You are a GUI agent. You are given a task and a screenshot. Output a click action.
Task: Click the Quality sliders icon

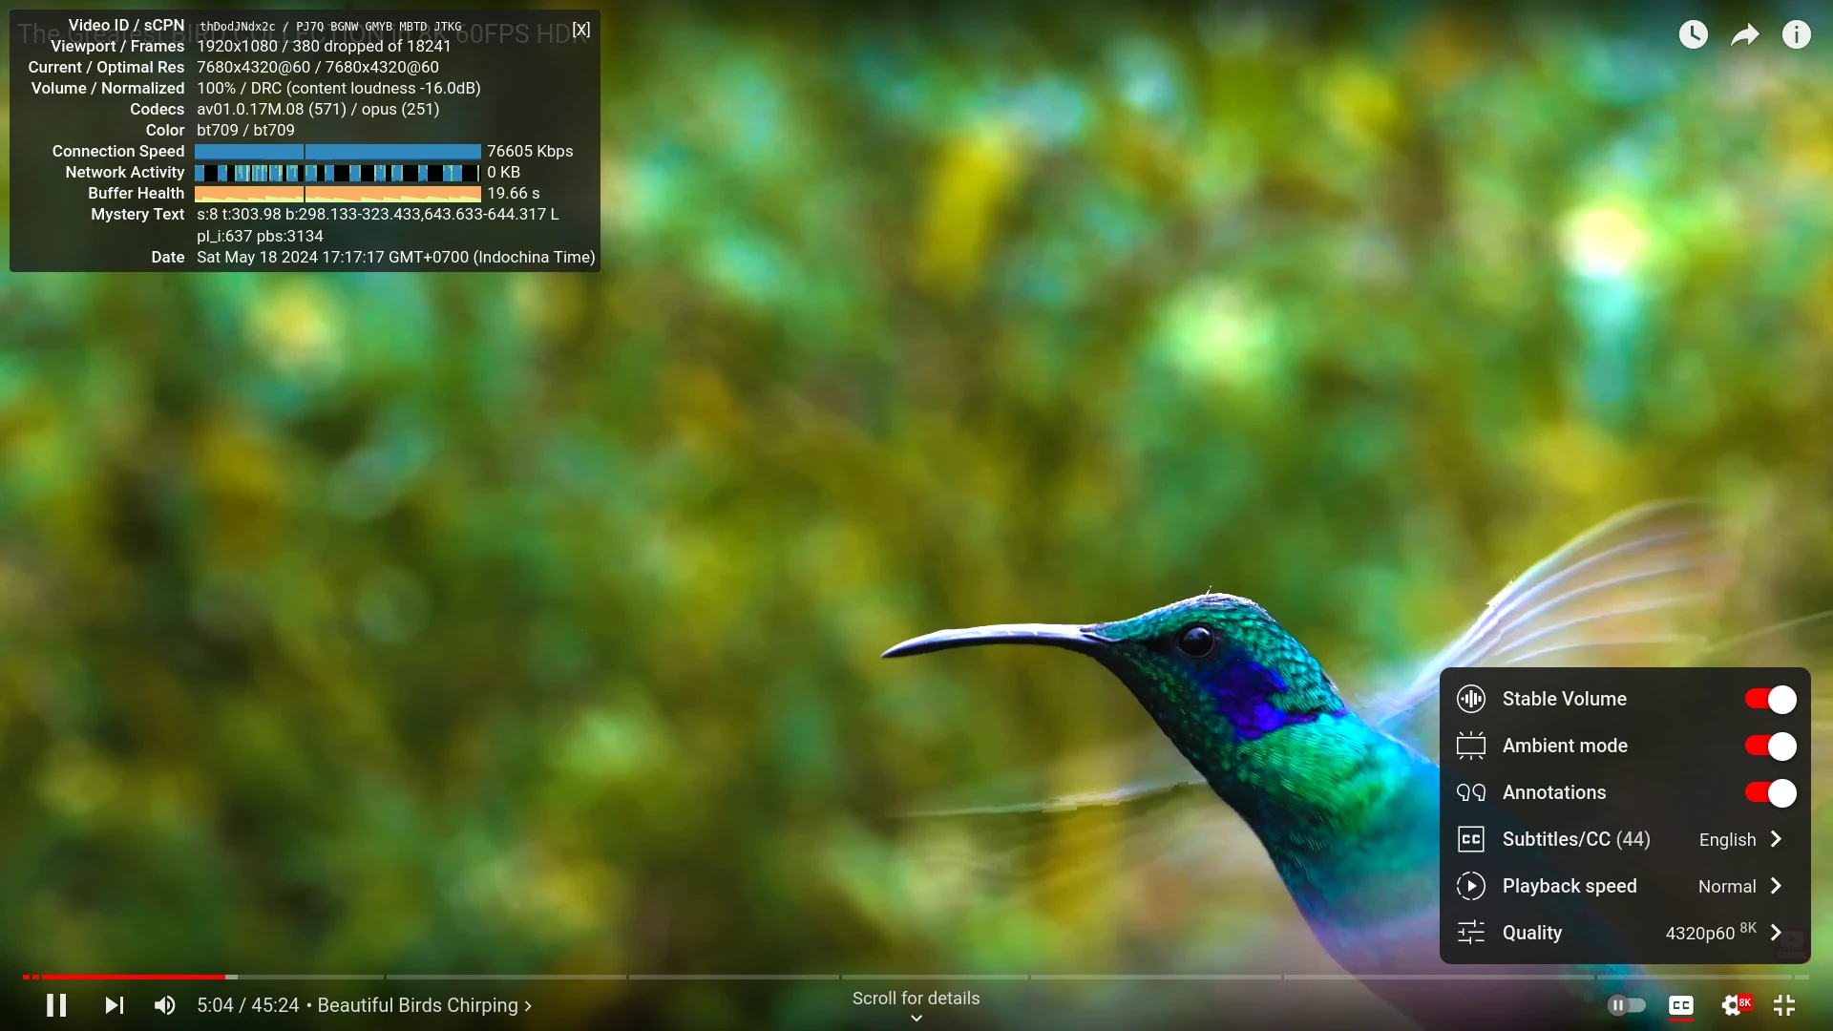(x=1471, y=933)
